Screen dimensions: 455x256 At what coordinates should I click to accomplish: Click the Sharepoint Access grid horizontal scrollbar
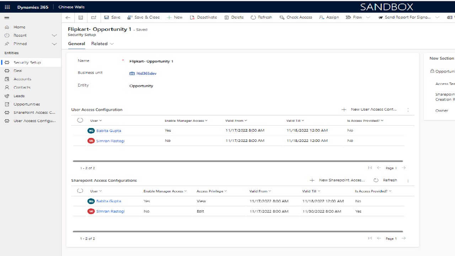click(238, 231)
